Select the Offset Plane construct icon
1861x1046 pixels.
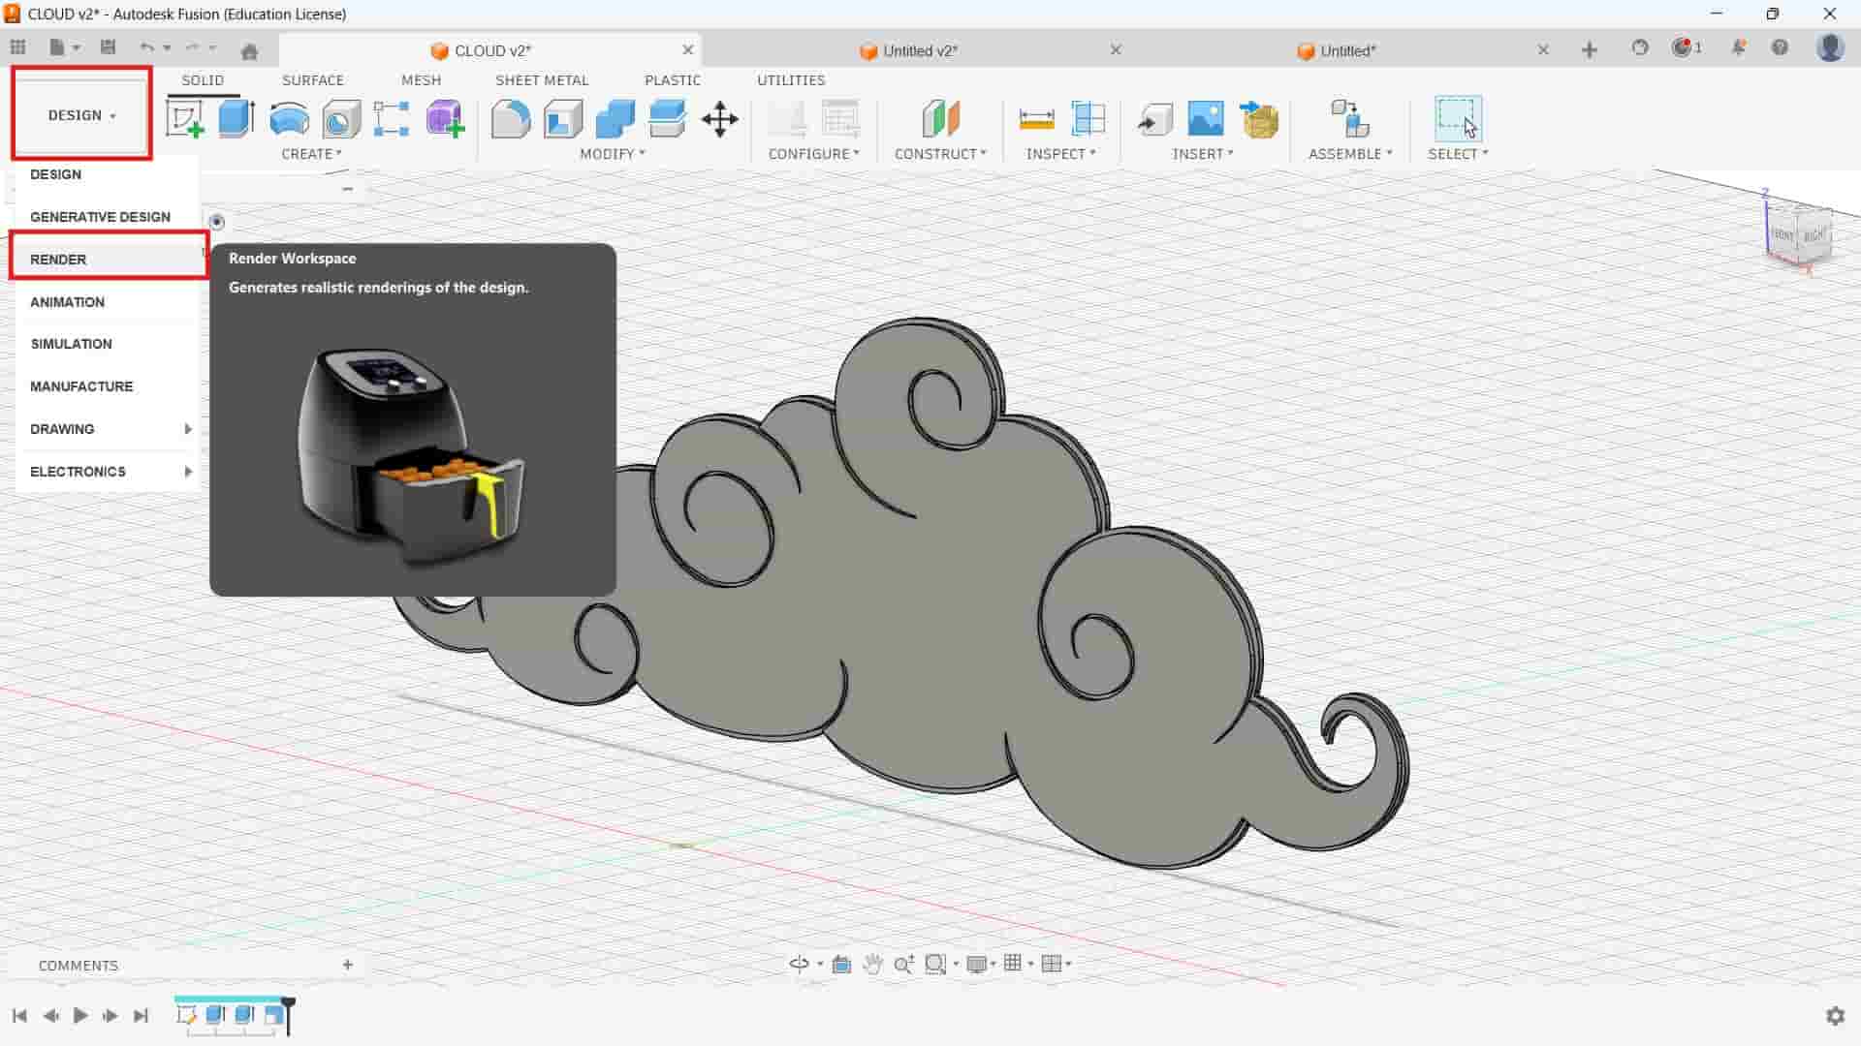(x=939, y=119)
